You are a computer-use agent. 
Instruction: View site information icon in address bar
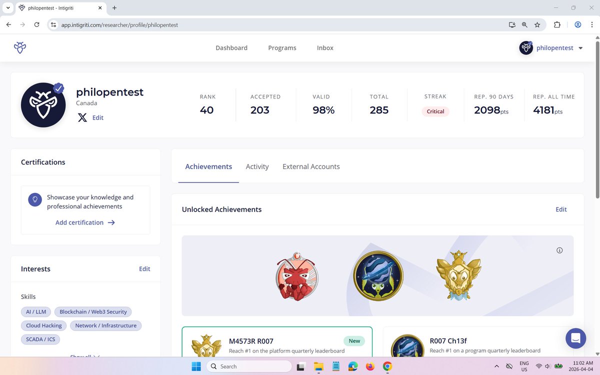(54, 24)
